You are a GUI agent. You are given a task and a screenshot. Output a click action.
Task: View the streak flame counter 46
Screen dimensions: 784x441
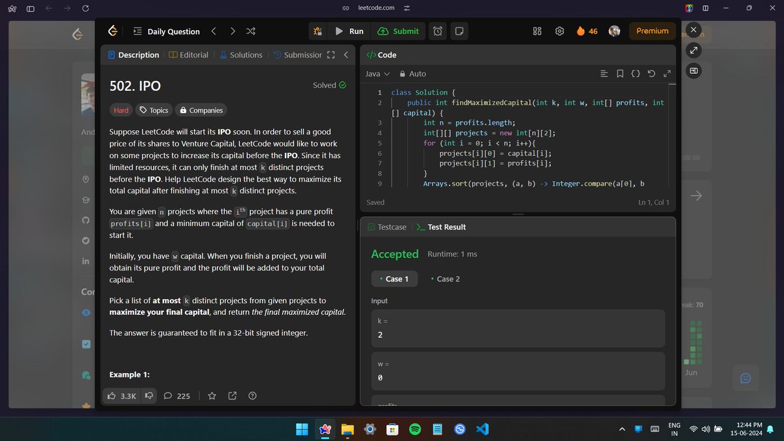coord(587,31)
